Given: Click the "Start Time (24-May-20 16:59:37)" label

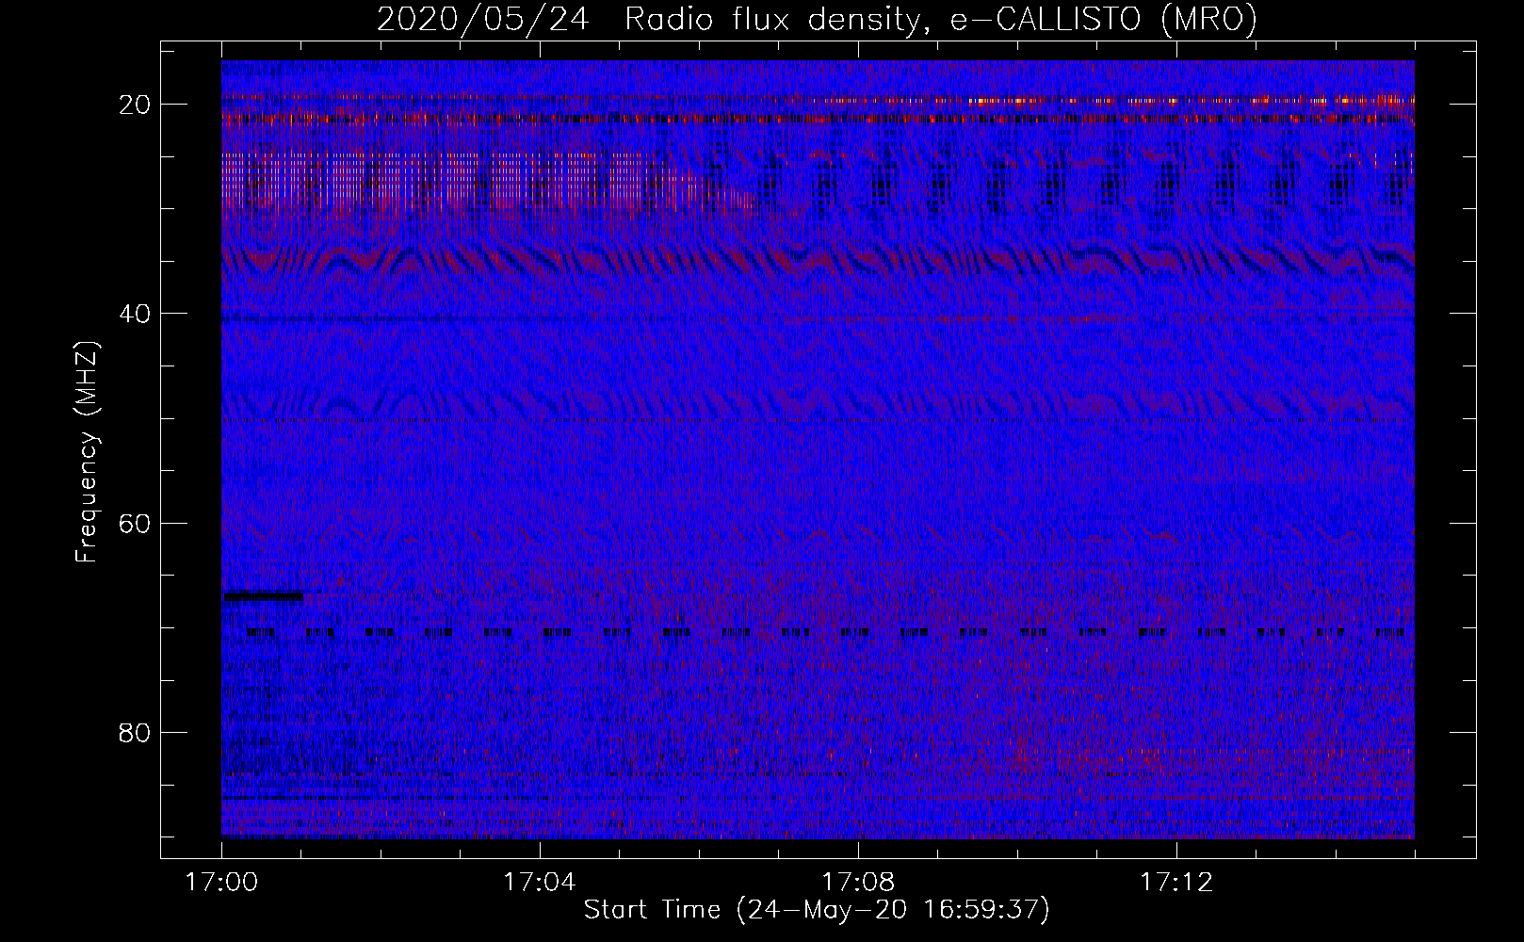Looking at the screenshot, I should pyautogui.click(x=817, y=910).
